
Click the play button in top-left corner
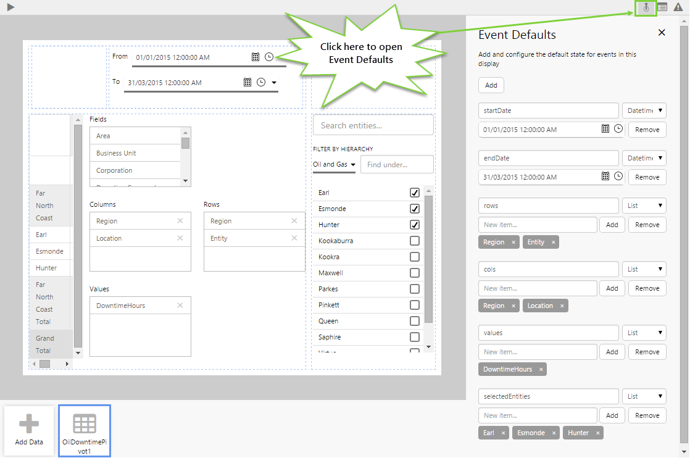point(10,7)
